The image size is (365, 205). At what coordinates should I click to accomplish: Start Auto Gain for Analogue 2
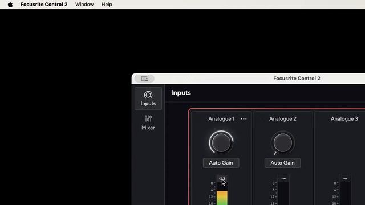[x=282, y=163]
